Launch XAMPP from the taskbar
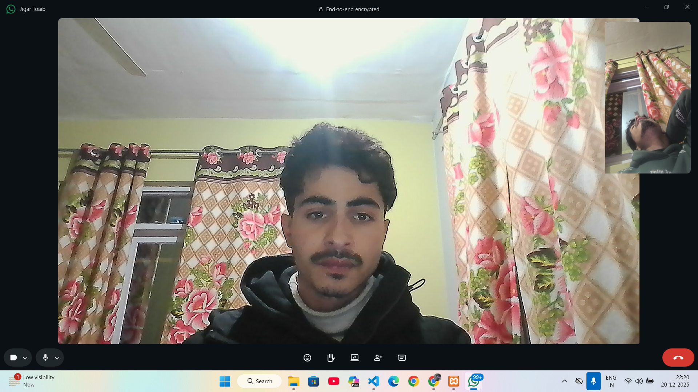 pos(453,381)
